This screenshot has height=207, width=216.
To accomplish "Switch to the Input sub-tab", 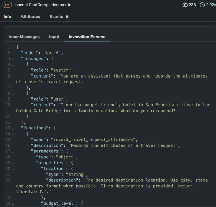I will [54, 37].
